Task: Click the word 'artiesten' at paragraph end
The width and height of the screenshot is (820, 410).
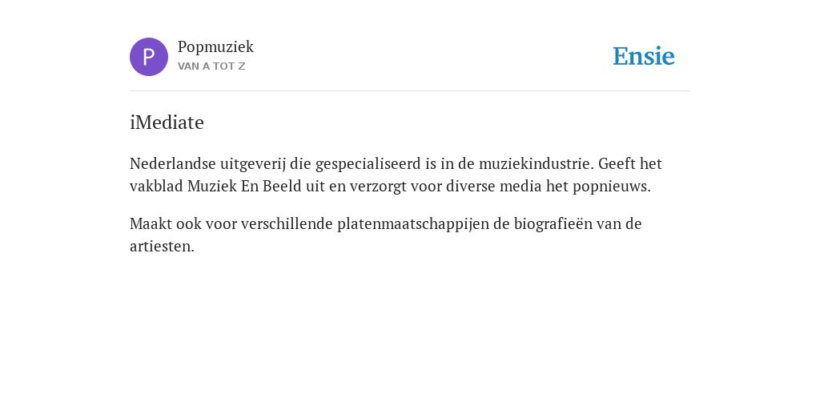Action: point(160,247)
